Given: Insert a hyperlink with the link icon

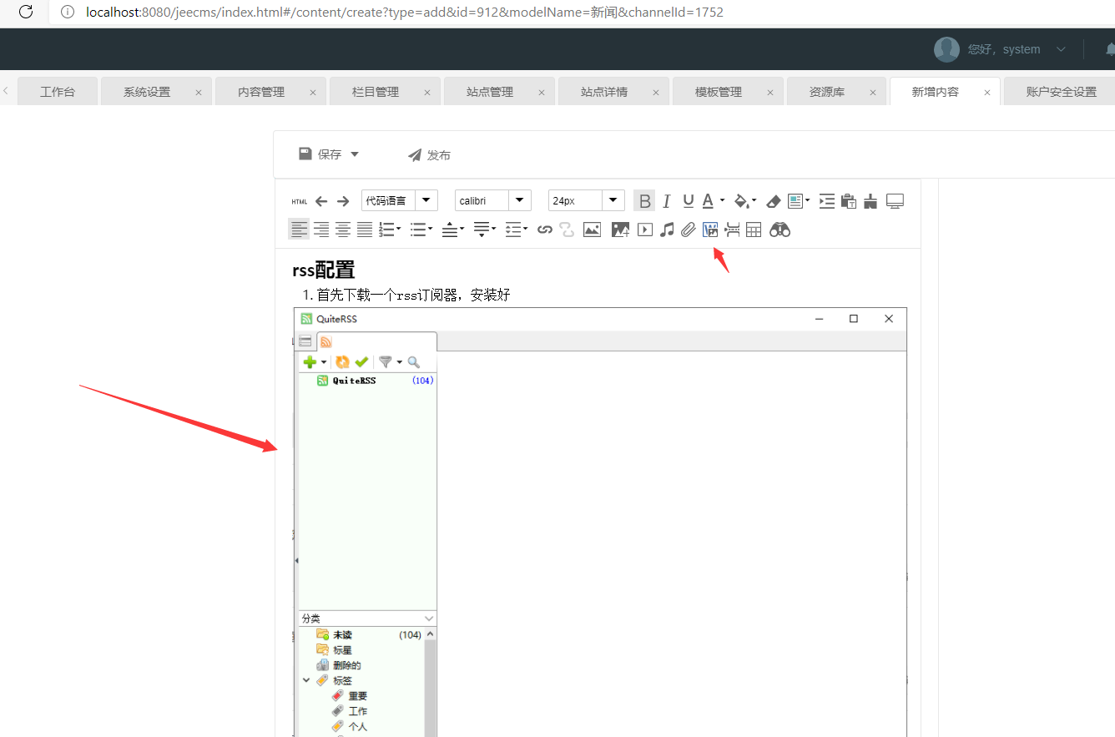Looking at the screenshot, I should point(545,230).
